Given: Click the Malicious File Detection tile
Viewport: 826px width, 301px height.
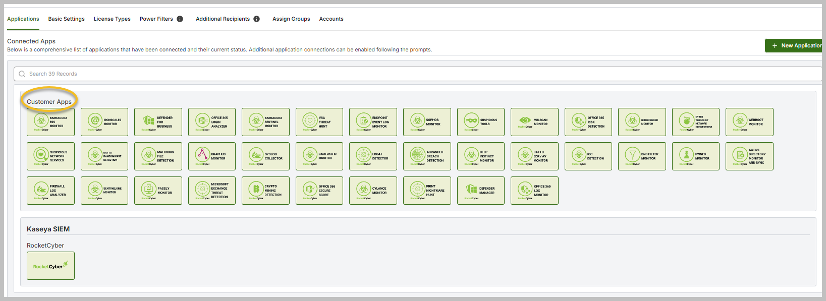Looking at the screenshot, I should (158, 156).
